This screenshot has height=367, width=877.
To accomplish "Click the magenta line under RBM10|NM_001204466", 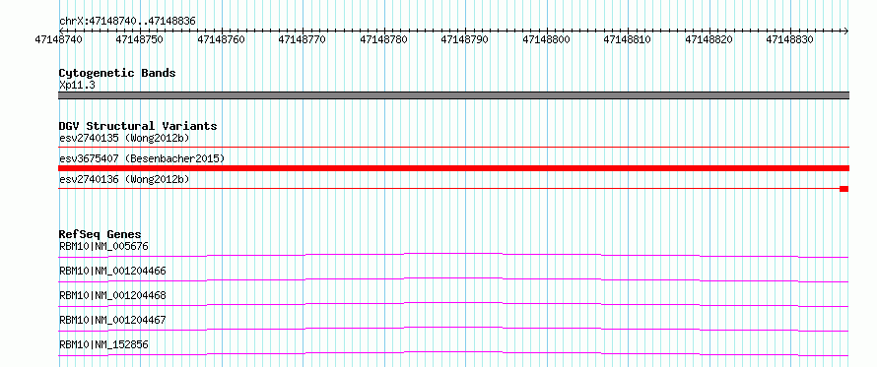I will (x=453, y=279).
